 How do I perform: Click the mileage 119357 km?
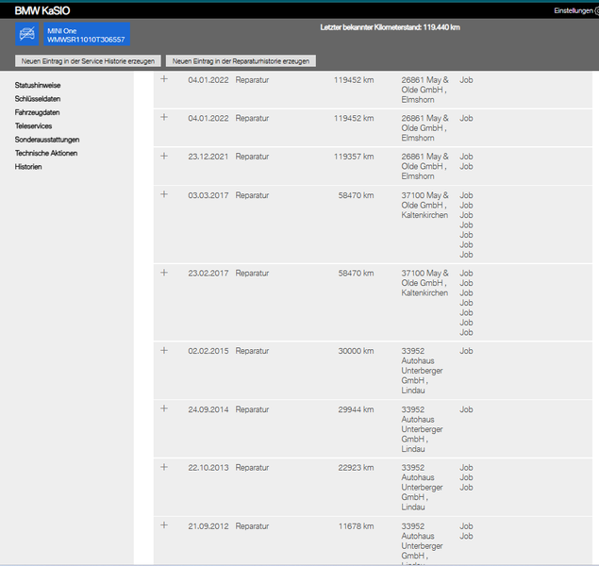[x=354, y=157]
